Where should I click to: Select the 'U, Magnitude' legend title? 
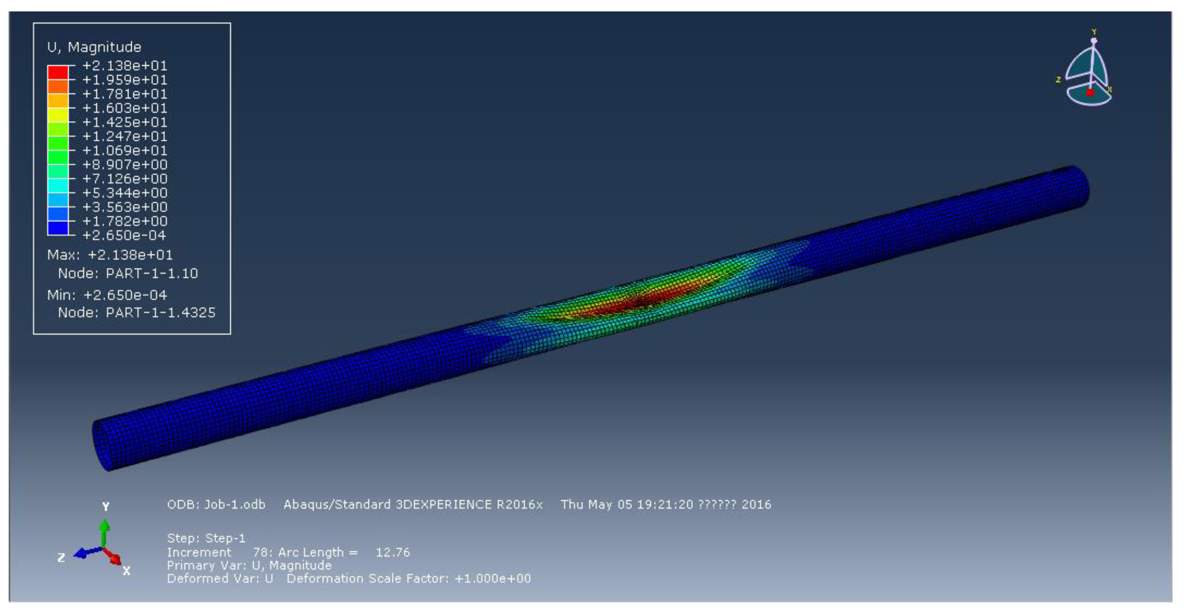pyautogui.click(x=94, y=47)
